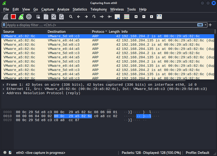
Task: Add a filter button with plus
Action: (x=210, y=25)
